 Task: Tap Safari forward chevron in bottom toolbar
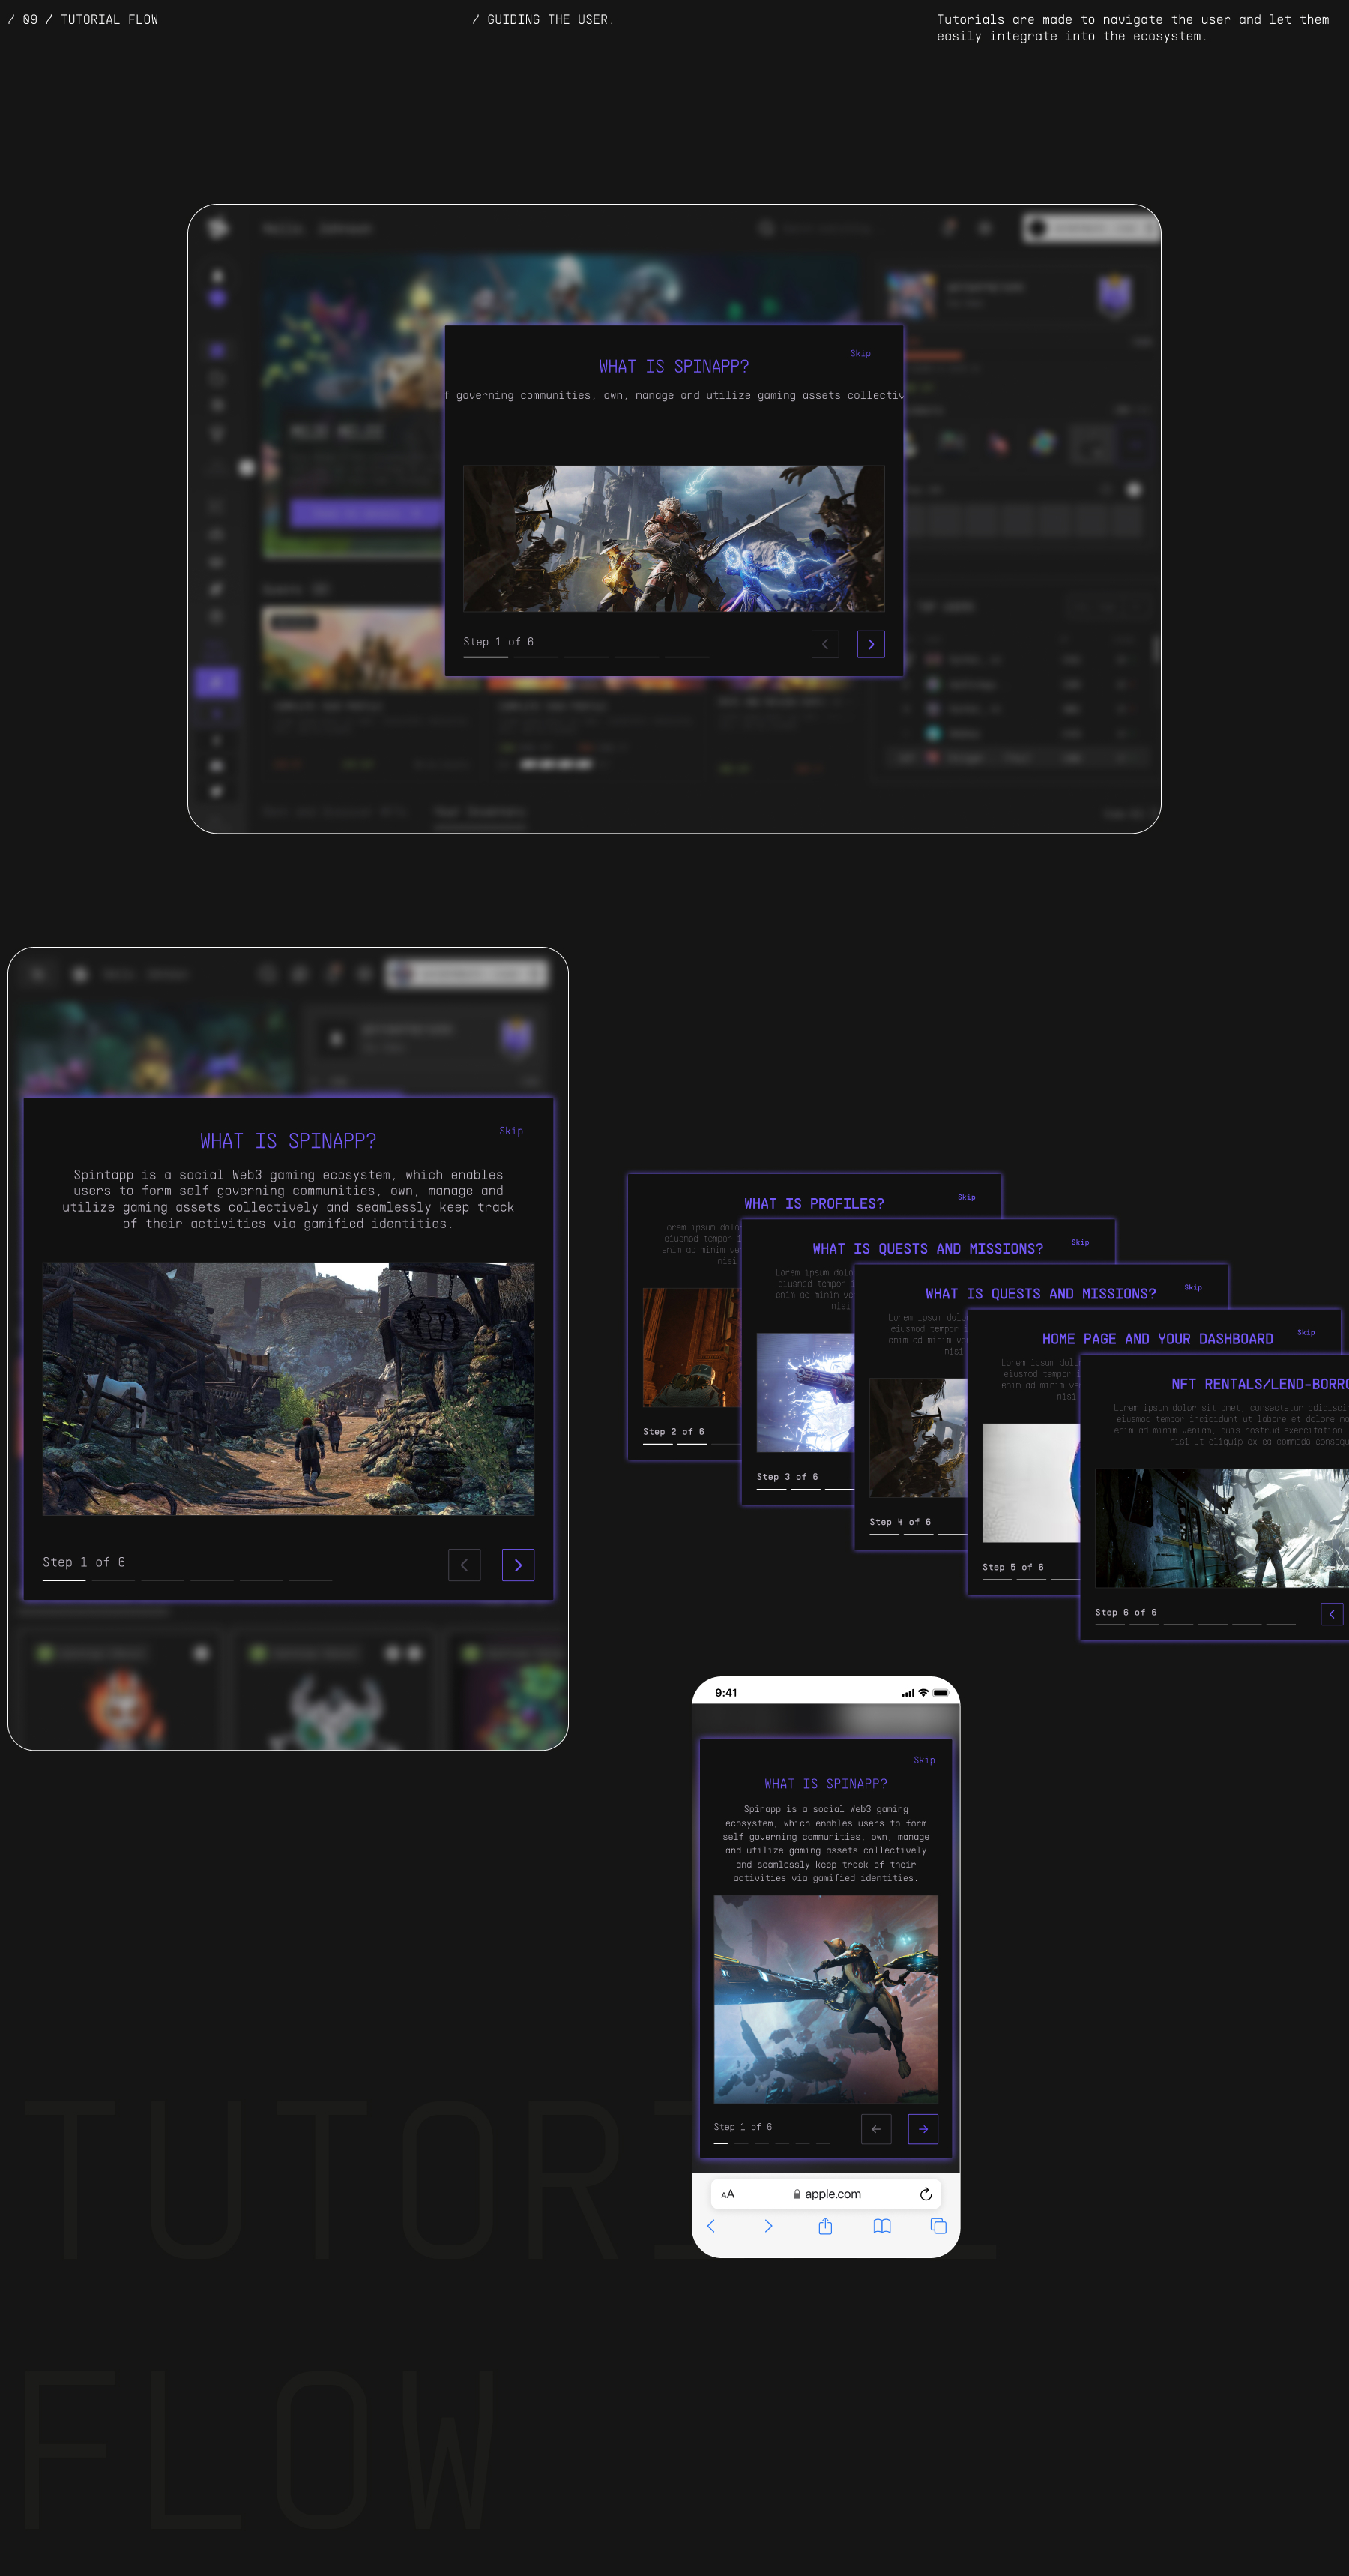coord(768,2226)
